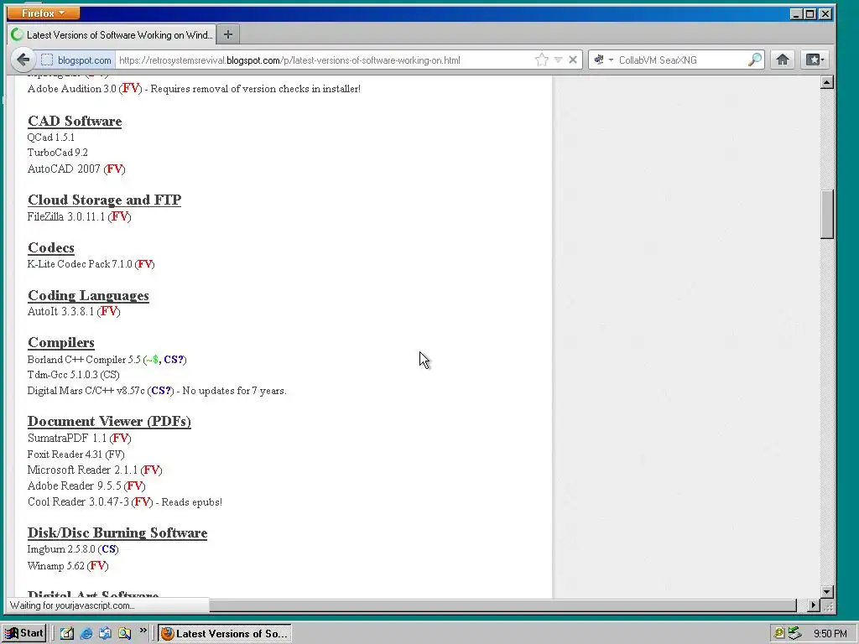This screenshot has height=644, width=859.
Task: Run the search with the magnifier icon
Action: pos(755,60)
